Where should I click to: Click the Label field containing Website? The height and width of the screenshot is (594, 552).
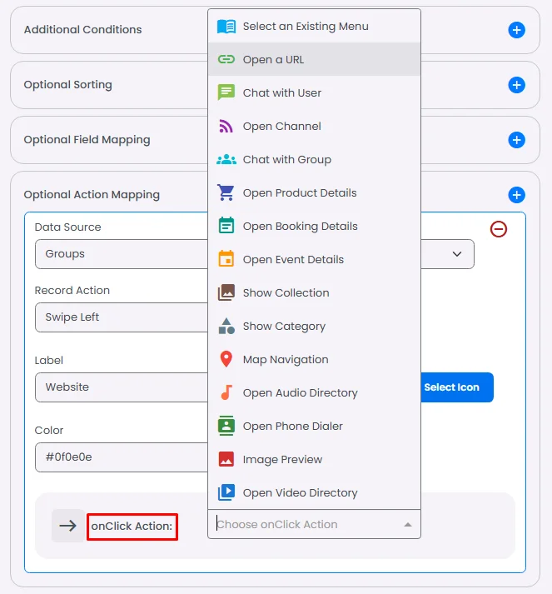tap(122, 387)
